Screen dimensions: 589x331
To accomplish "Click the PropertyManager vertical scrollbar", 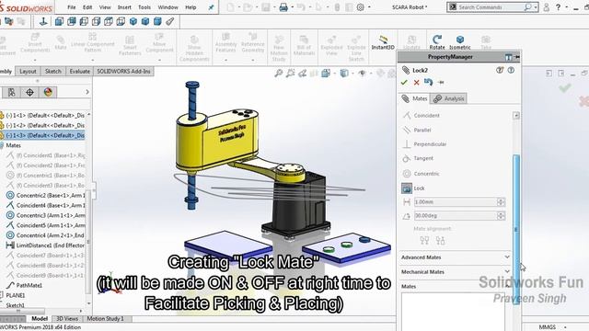I will tap(516, 229).
